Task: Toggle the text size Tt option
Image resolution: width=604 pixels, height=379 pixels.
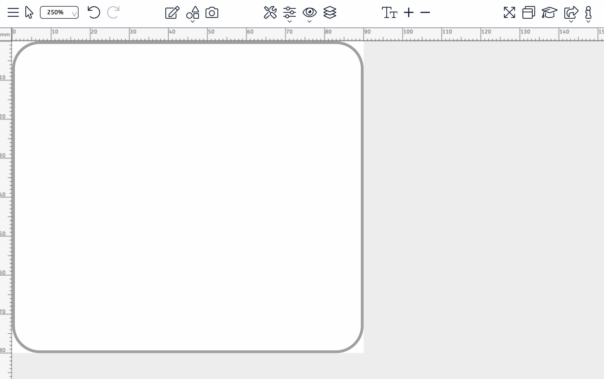Action: pyautogui.click(x=390, y=13)
